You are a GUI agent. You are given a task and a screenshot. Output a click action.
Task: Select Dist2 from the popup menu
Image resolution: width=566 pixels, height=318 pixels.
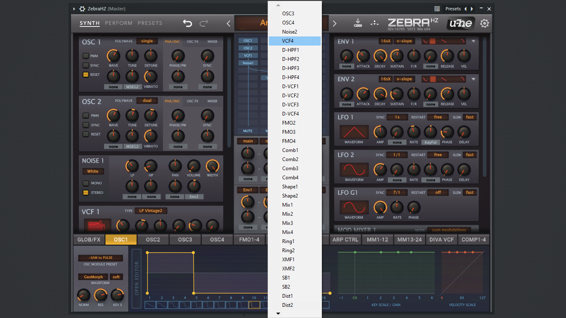coord(295,305)
